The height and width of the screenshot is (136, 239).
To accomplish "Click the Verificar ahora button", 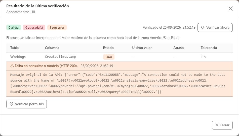I will (x=215, y=28).
